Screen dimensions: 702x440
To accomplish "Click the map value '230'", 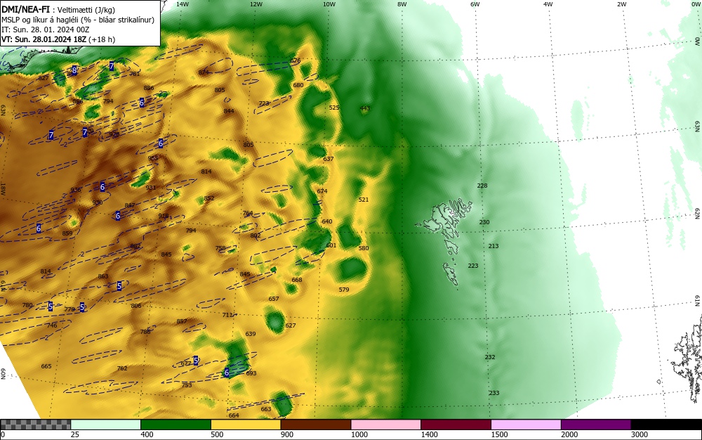I will coord(484,222).
